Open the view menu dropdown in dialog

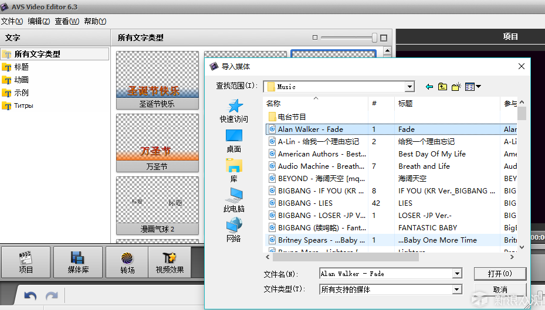[x=473, y=87]
